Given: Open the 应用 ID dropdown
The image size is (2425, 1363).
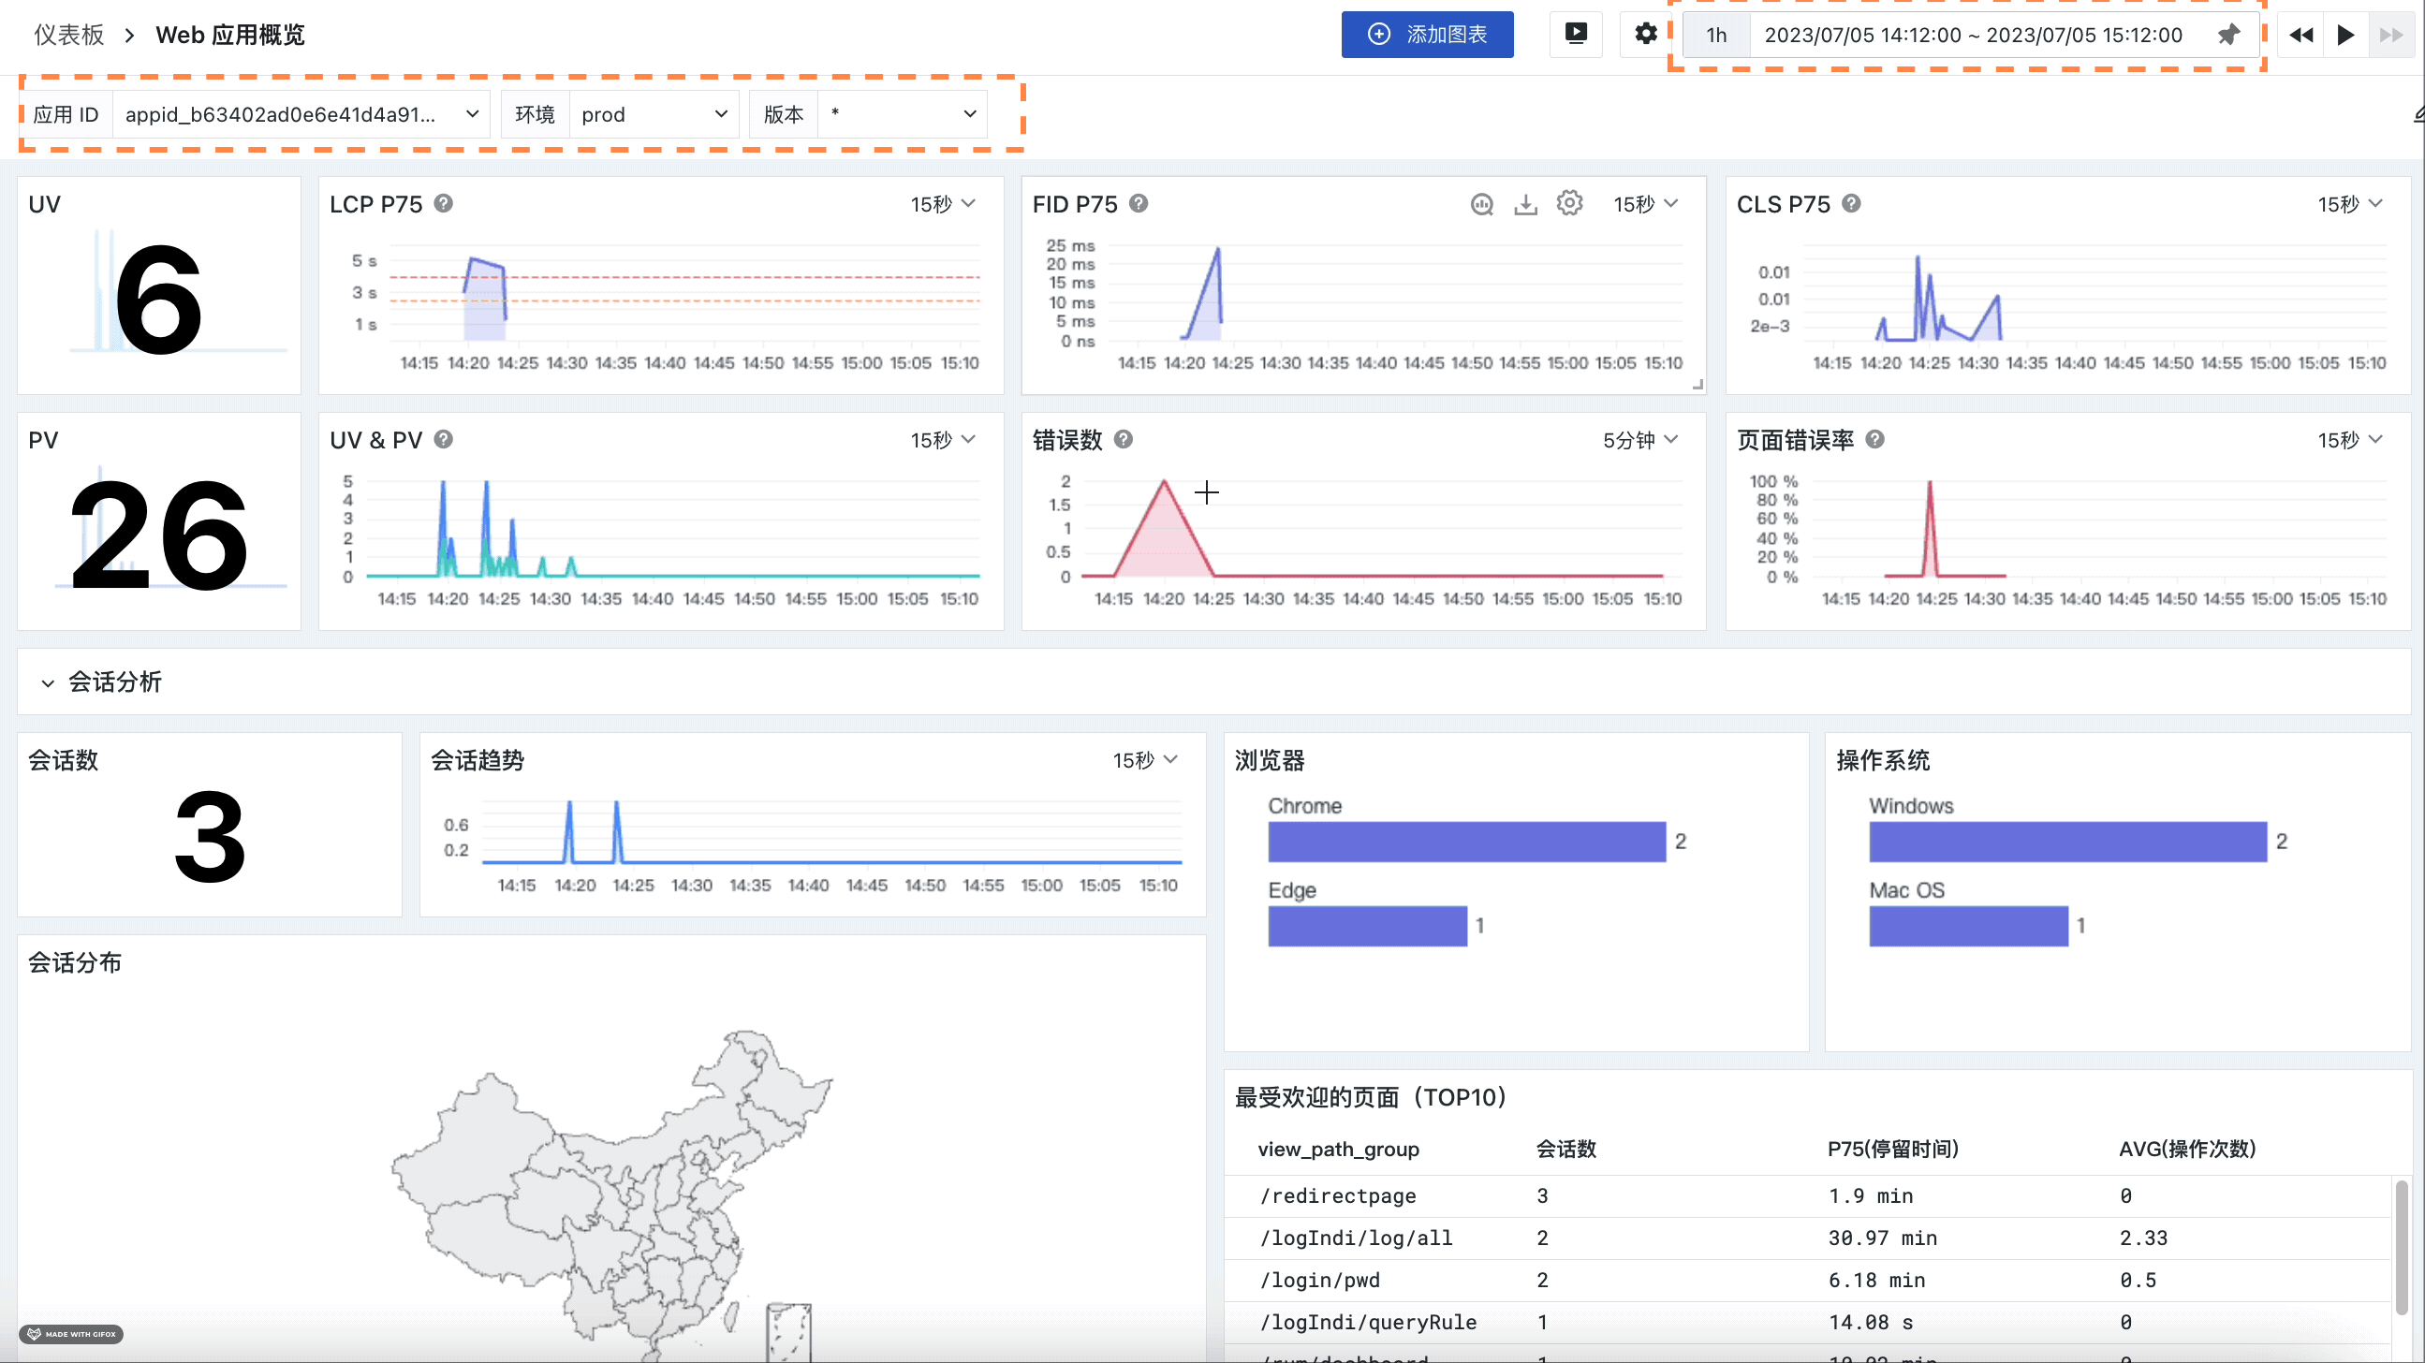Looking at the screenshot, I should point(301,114).
